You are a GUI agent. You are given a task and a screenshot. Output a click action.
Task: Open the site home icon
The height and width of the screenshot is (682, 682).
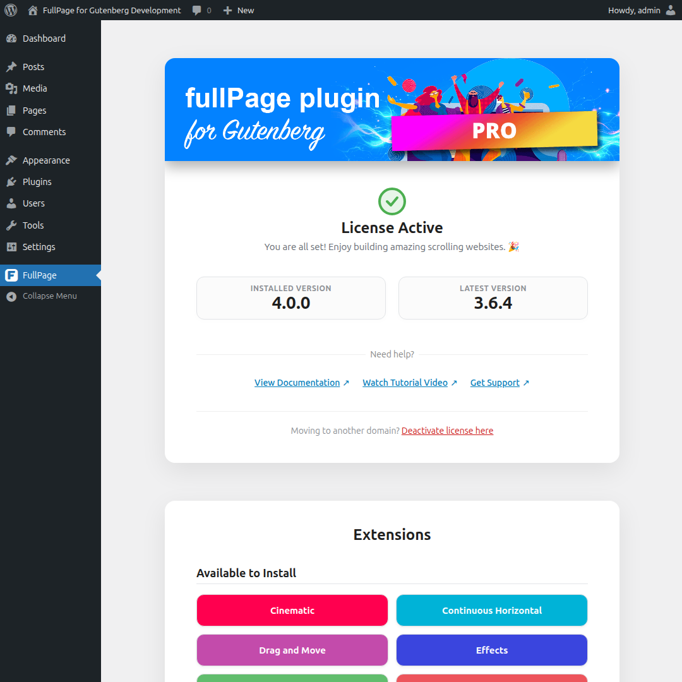pos(33,10)
